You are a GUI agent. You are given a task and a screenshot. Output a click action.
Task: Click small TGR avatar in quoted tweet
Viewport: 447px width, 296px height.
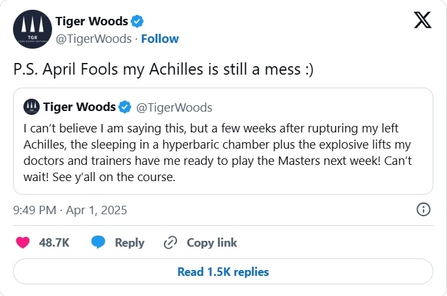tap(30, 106)
